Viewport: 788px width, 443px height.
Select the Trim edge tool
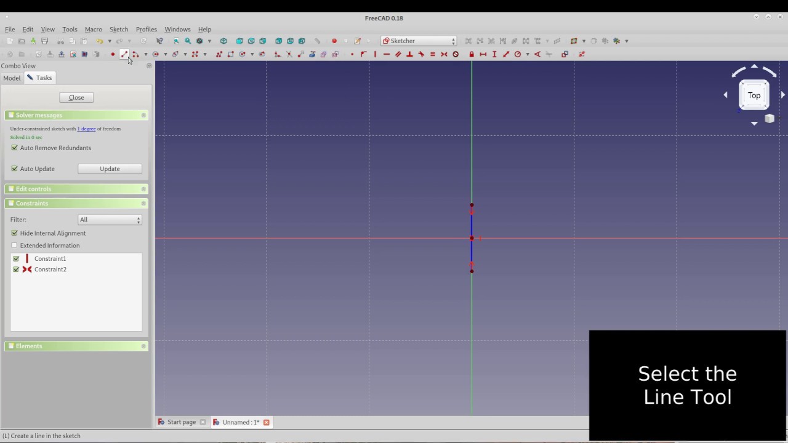(x=289, y=54)
